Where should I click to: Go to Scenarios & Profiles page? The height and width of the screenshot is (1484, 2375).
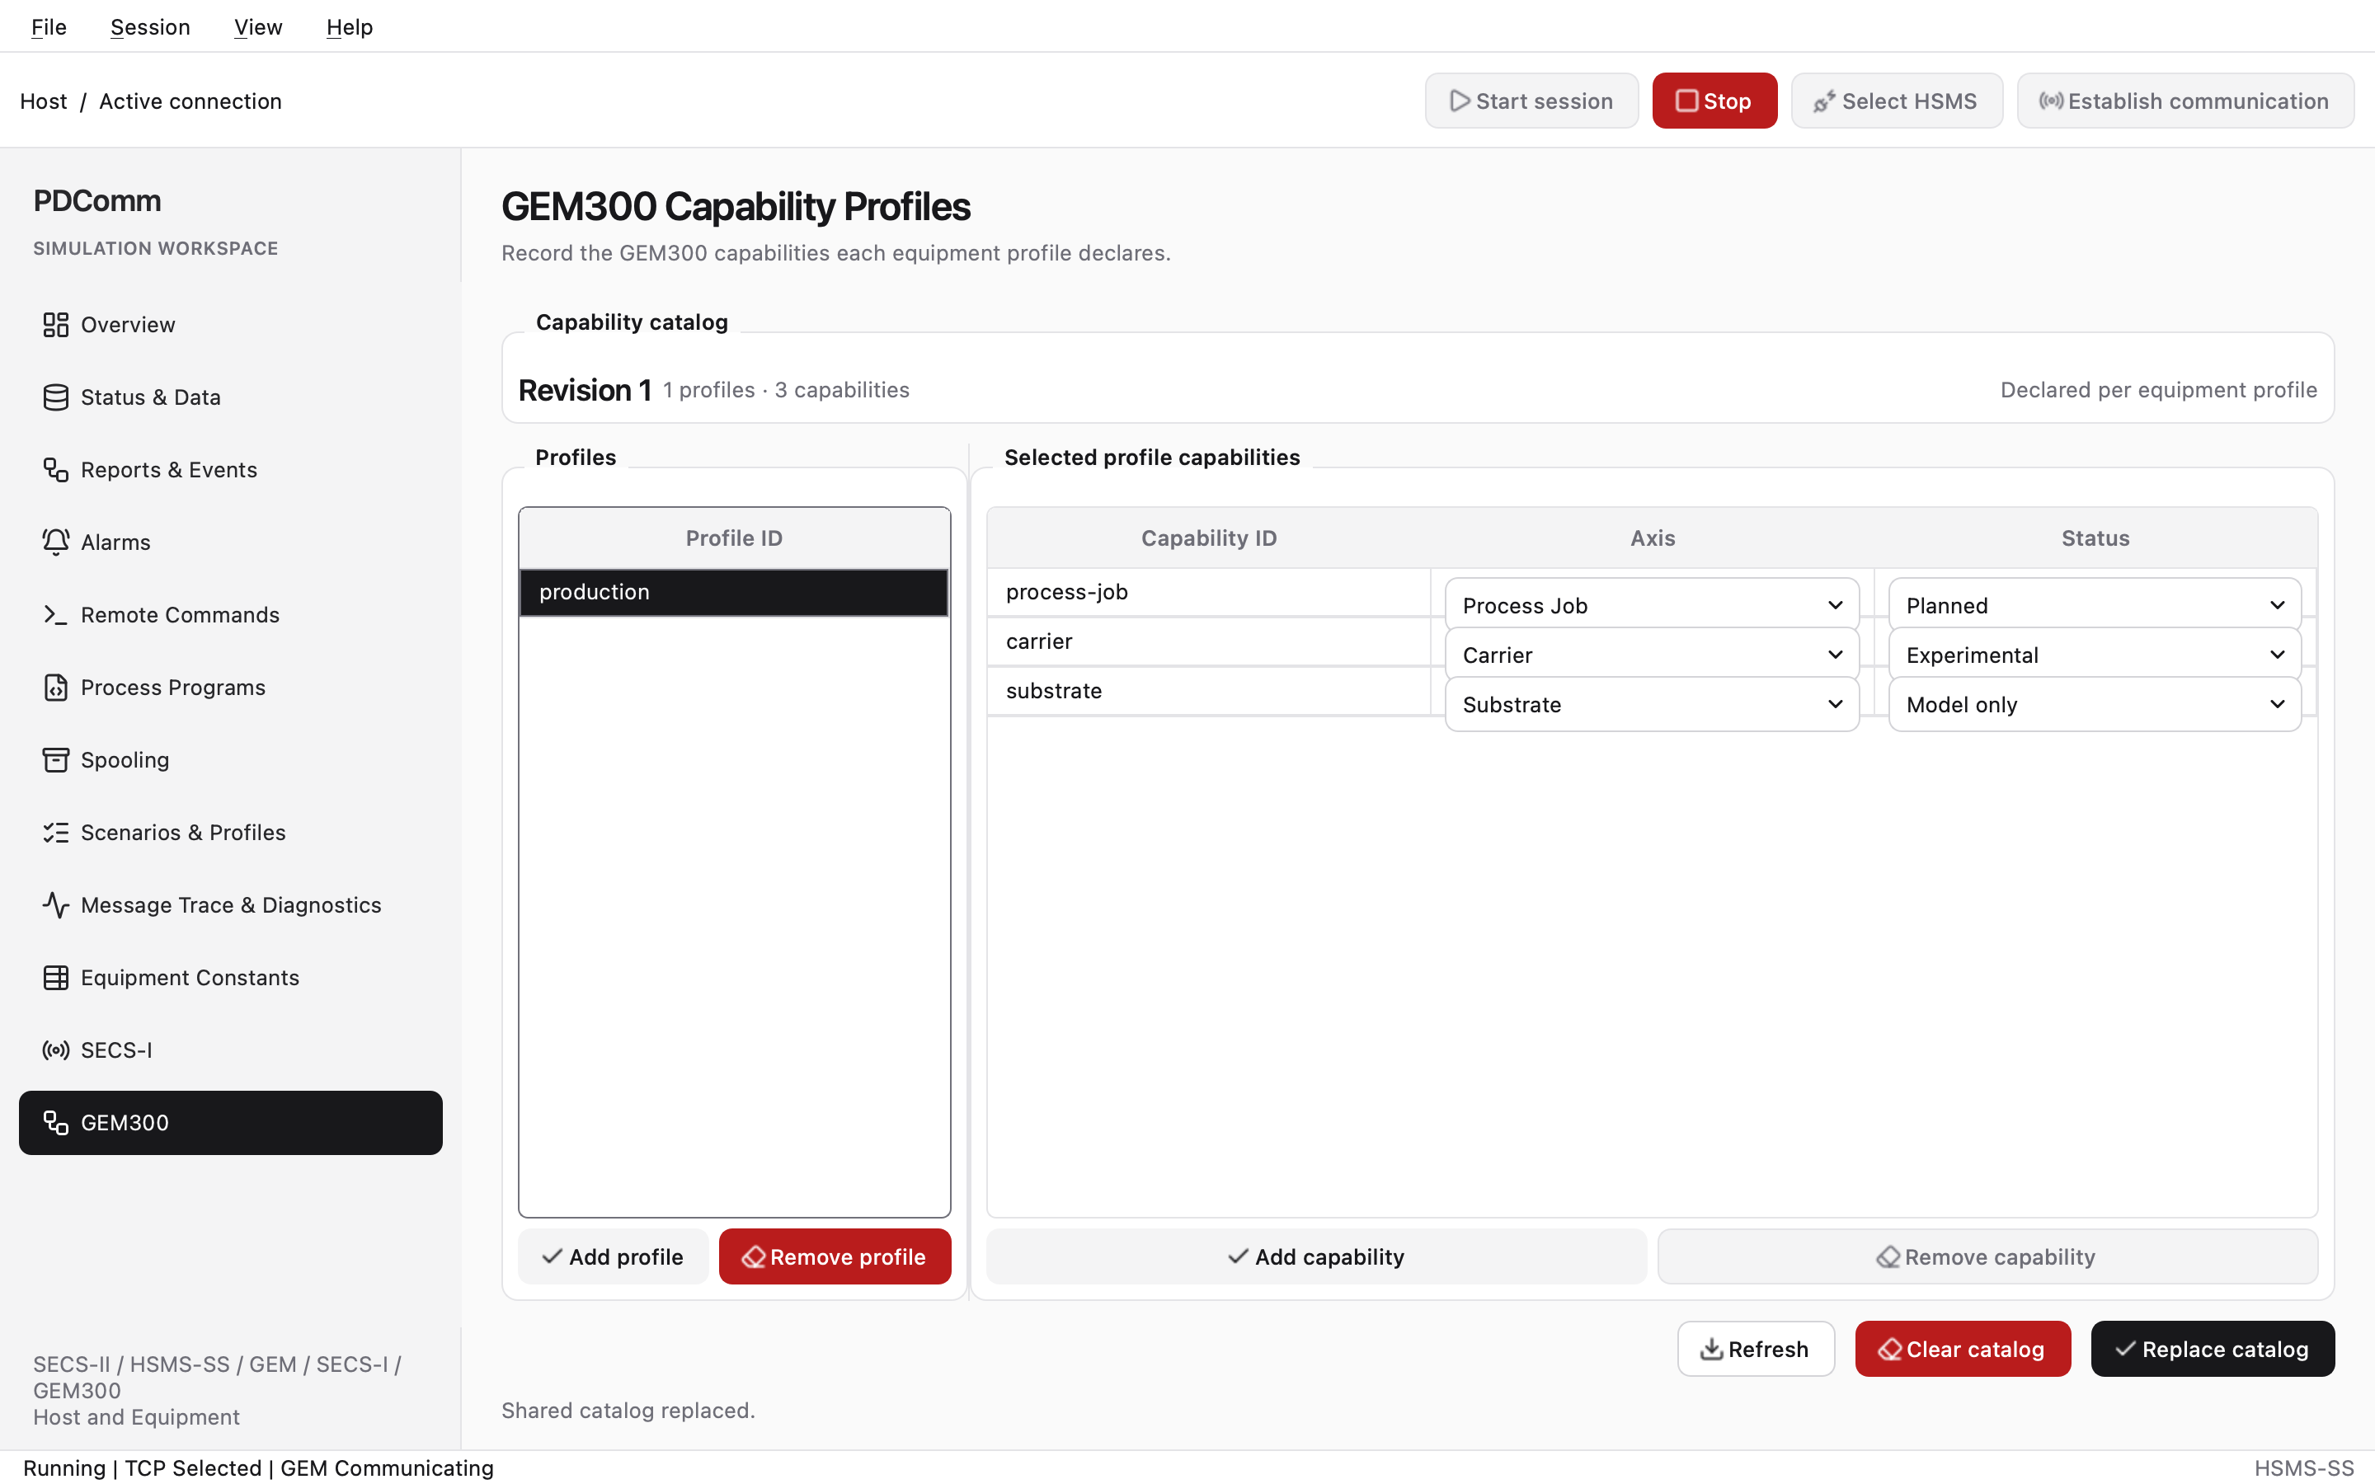[x=231, y=834]
